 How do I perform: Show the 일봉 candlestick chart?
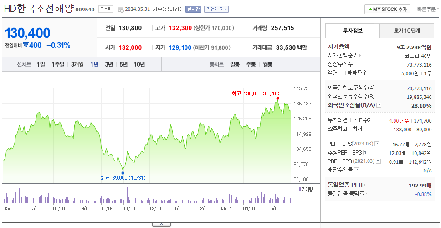tap(235, 64)
